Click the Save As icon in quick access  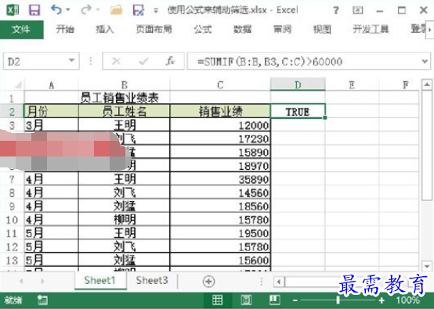(x=138, y=10)
